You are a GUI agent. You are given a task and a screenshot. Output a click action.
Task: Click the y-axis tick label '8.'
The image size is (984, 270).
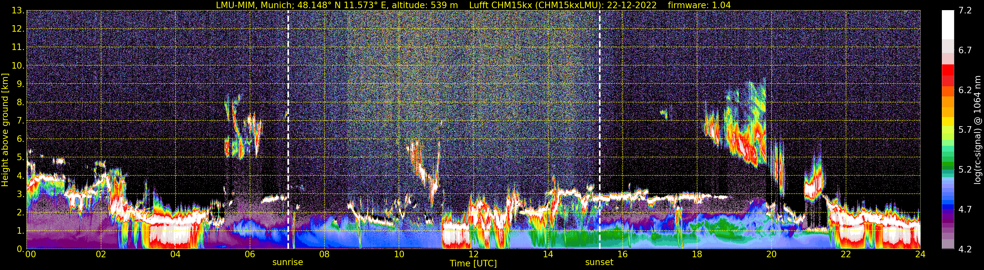coord(21,103)
